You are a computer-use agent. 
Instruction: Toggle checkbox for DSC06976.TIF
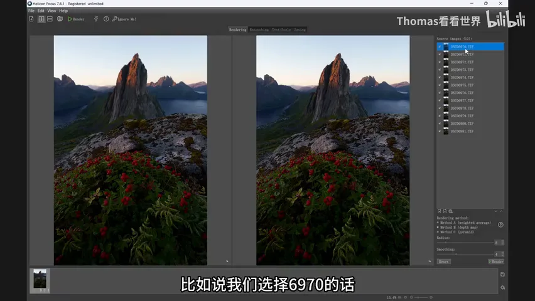[440, 93]
